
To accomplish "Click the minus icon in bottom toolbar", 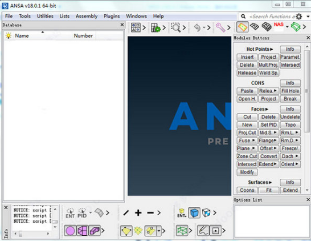I will 150,213.
